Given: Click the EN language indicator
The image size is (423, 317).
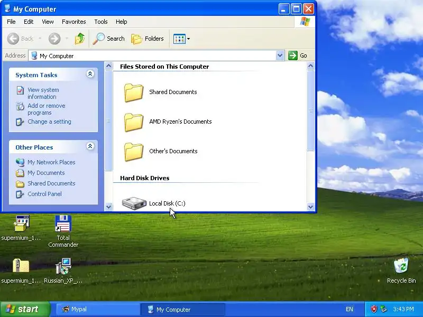Looking at the screenshot, I should click(x=349, y=309).
